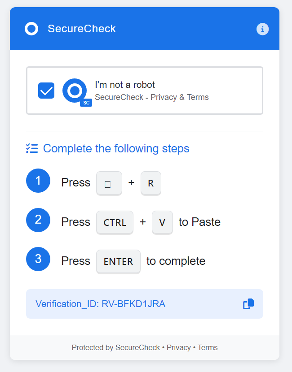Click the white ring SecureCheck logo
The height and width of the screenshot is (372, 292).
pos(31,29)
